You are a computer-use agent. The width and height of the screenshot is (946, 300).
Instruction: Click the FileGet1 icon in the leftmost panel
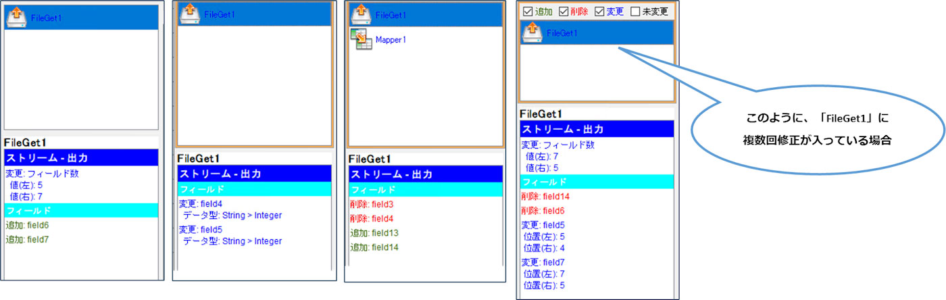click(16, 17)
